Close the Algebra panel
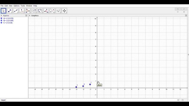189x106 pixels. tap(26, 16)
